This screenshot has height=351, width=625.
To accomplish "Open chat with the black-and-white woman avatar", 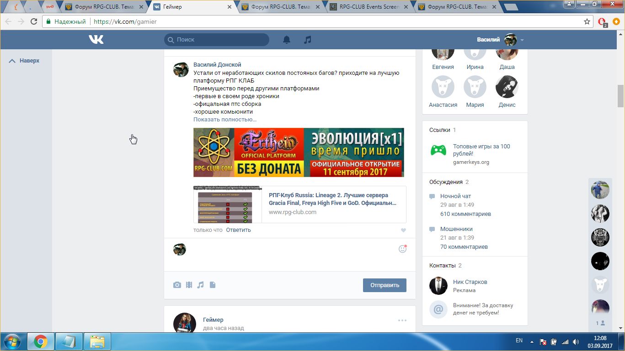I will coord(600,214).
